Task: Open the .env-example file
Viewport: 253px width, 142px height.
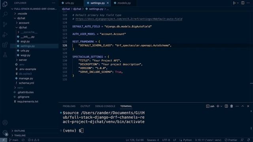Action: (34, 69)
